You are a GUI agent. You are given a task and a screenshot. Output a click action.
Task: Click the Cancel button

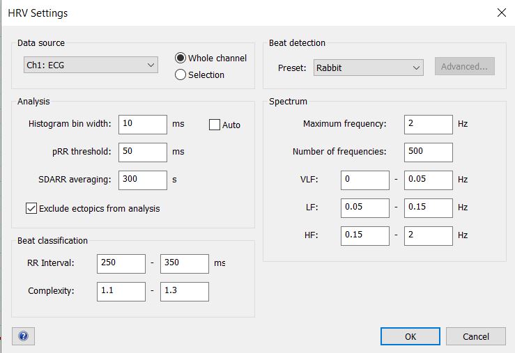[x=476, y=336]
